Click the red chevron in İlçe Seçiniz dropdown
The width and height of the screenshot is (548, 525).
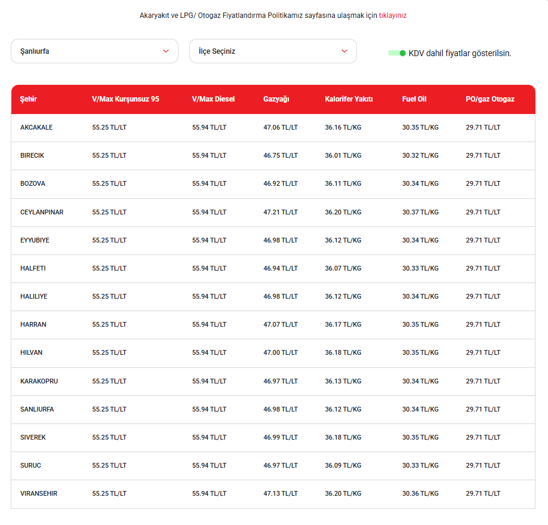coord(344,51)
